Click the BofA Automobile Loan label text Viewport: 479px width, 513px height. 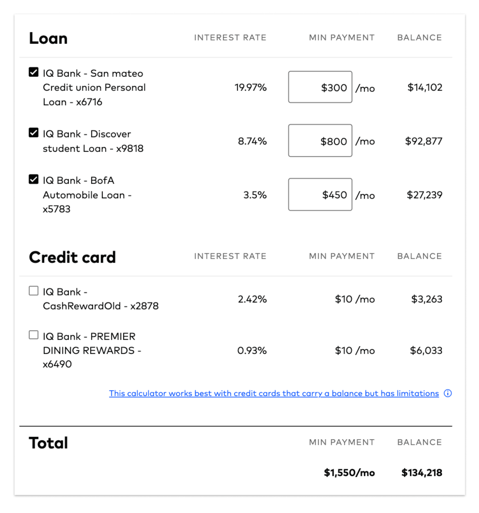coord(87,195)
